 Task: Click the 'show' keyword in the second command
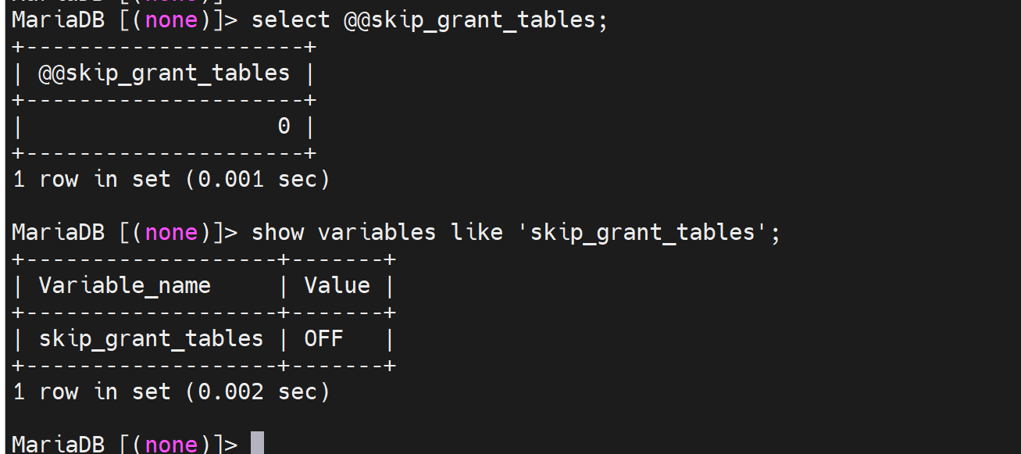pos(277,232)
